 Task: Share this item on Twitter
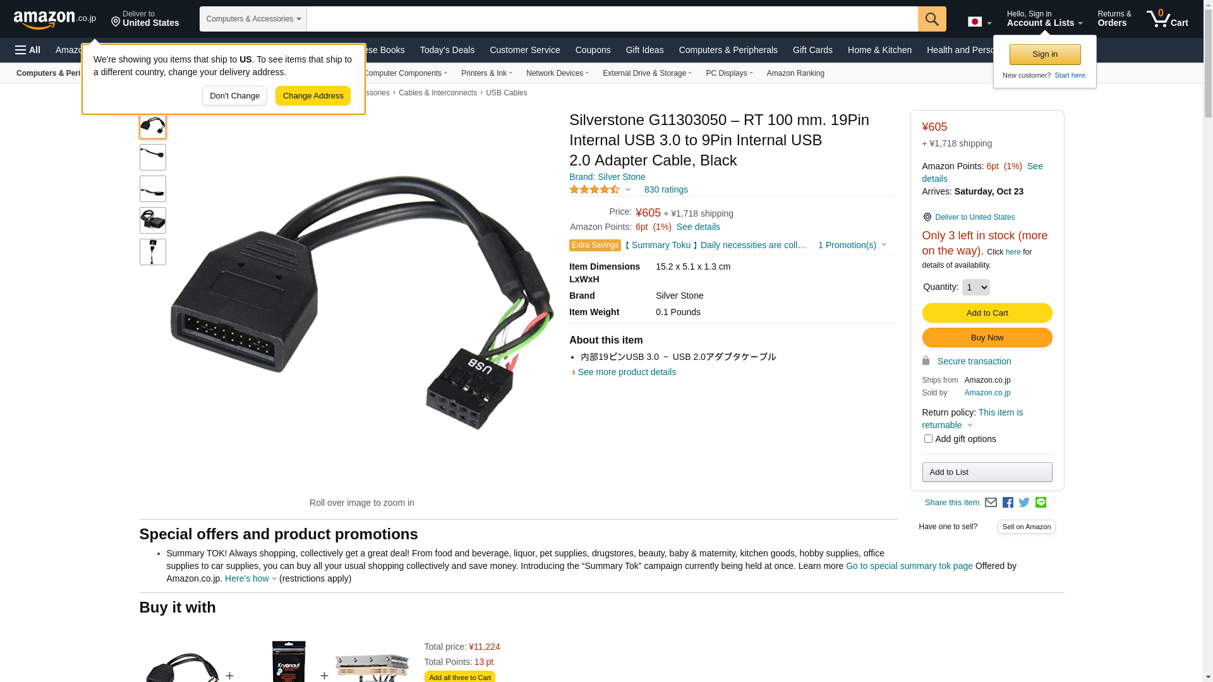pos(1024,503)
